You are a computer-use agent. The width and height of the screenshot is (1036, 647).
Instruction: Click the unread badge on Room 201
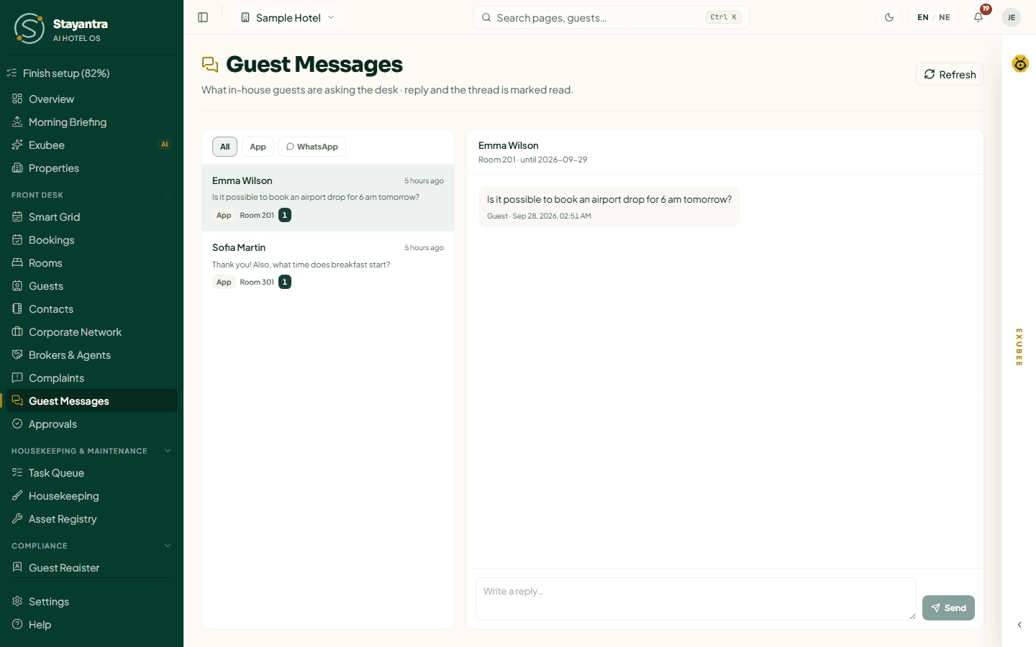285,215
